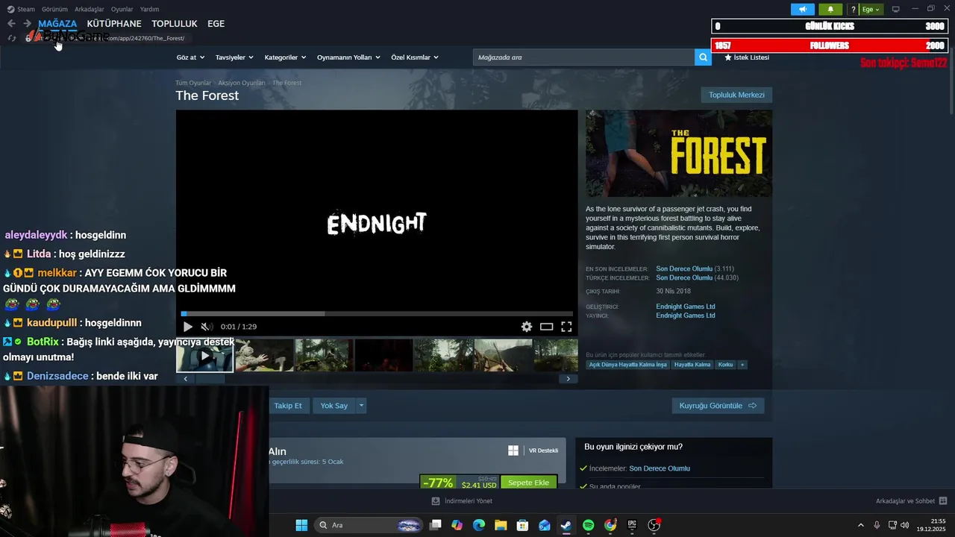Open the Arkadaşlar menu

(90, 9)
